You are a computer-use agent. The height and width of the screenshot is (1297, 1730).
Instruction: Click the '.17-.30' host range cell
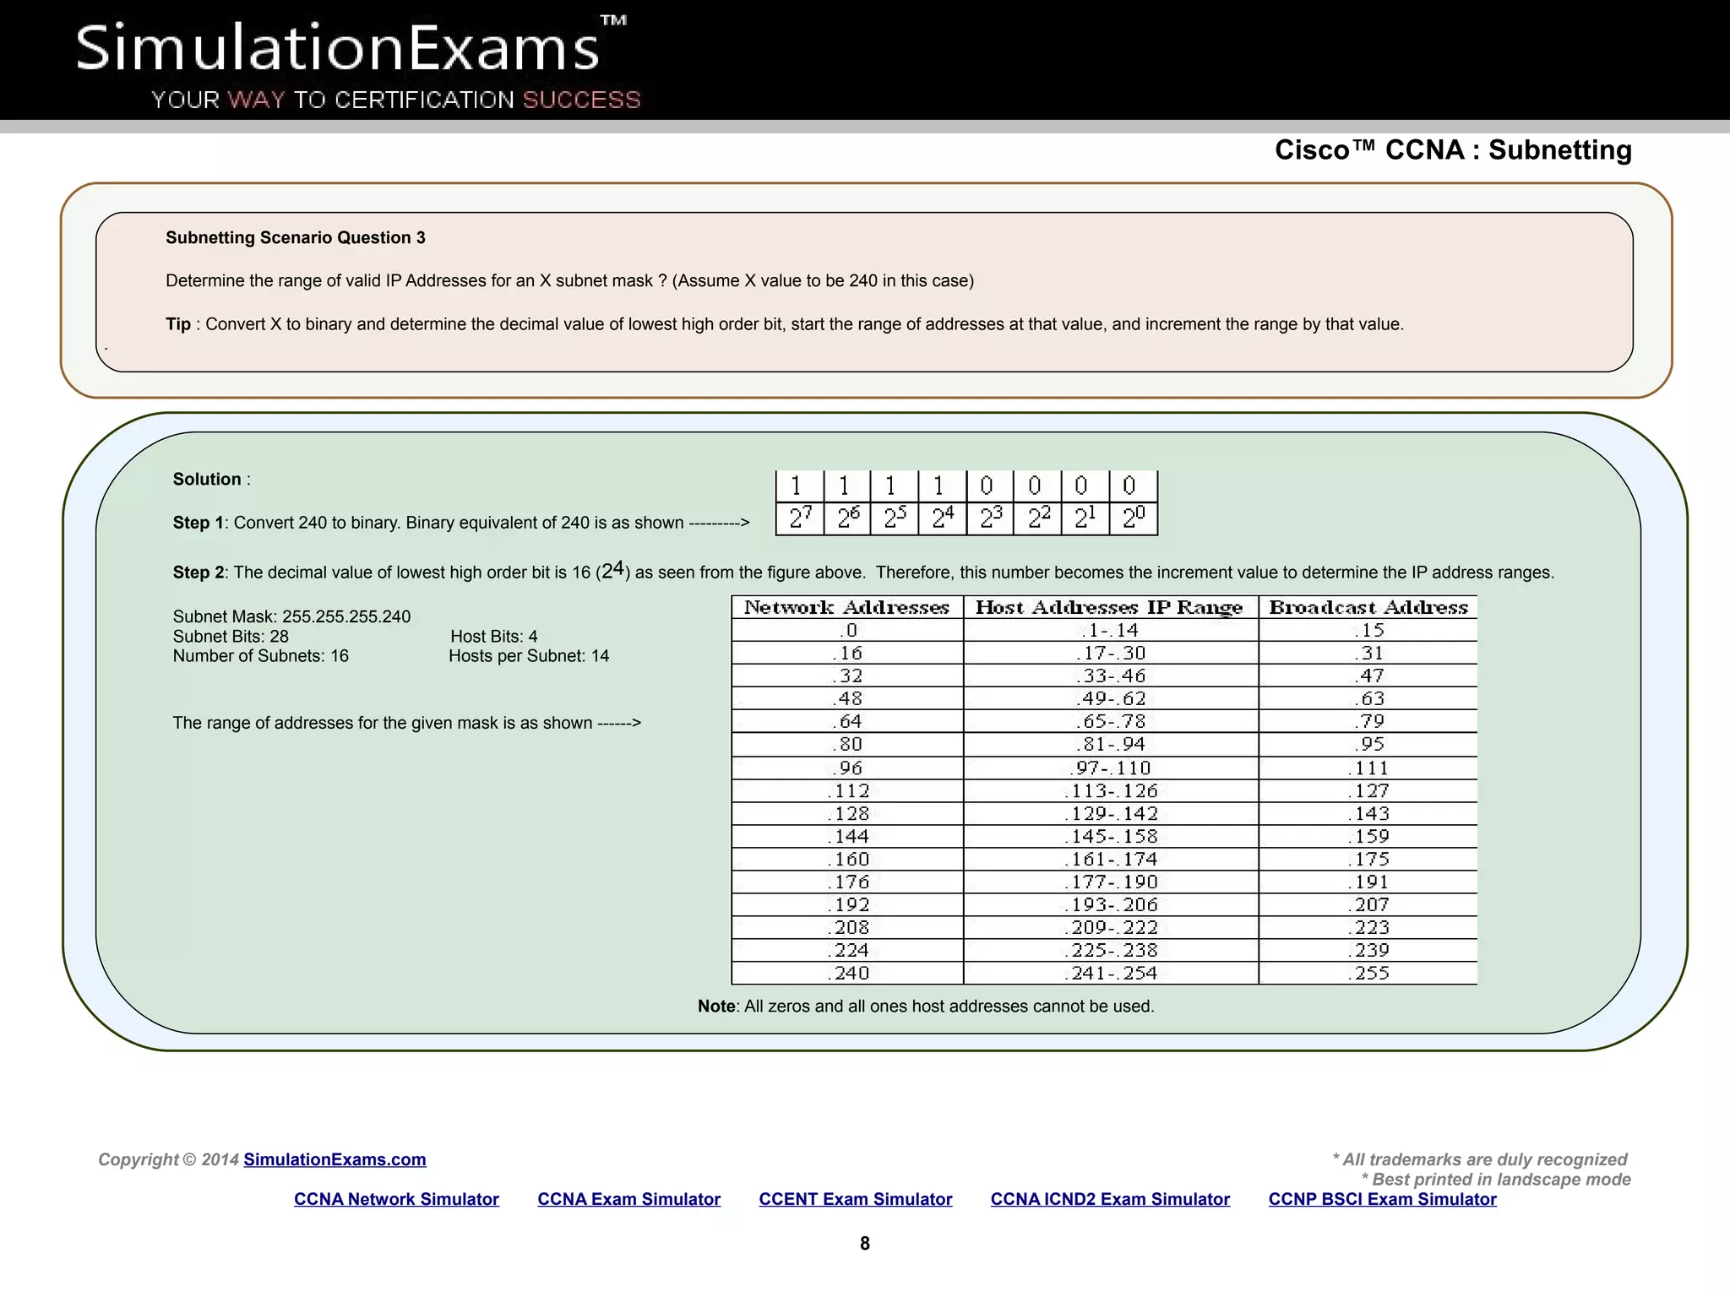[x=1110, y=653]
